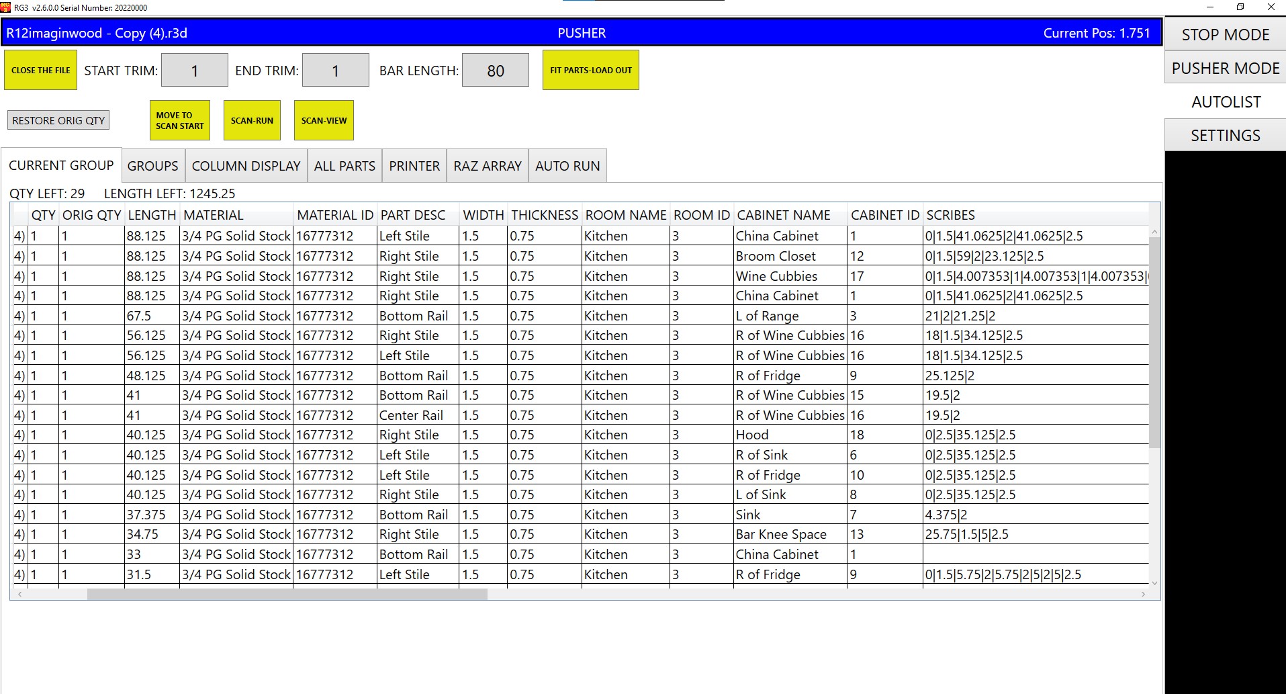1286x694 pixels.
Task: Start the SCAN-RUN action
Action: [252, 120]
